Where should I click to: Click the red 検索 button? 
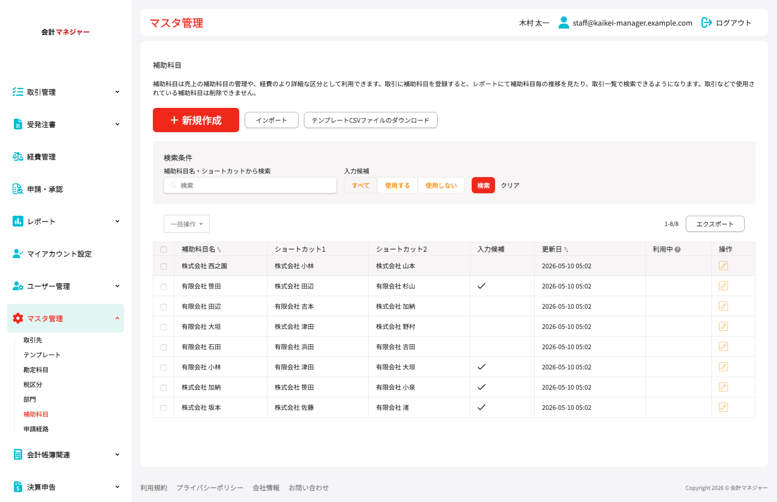[x=483, y=185]
